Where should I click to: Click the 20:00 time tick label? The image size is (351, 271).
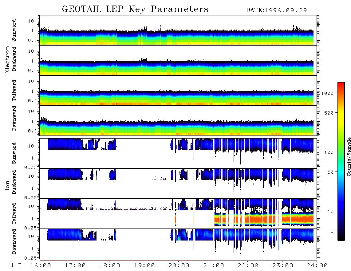click(x=179, y=266)
